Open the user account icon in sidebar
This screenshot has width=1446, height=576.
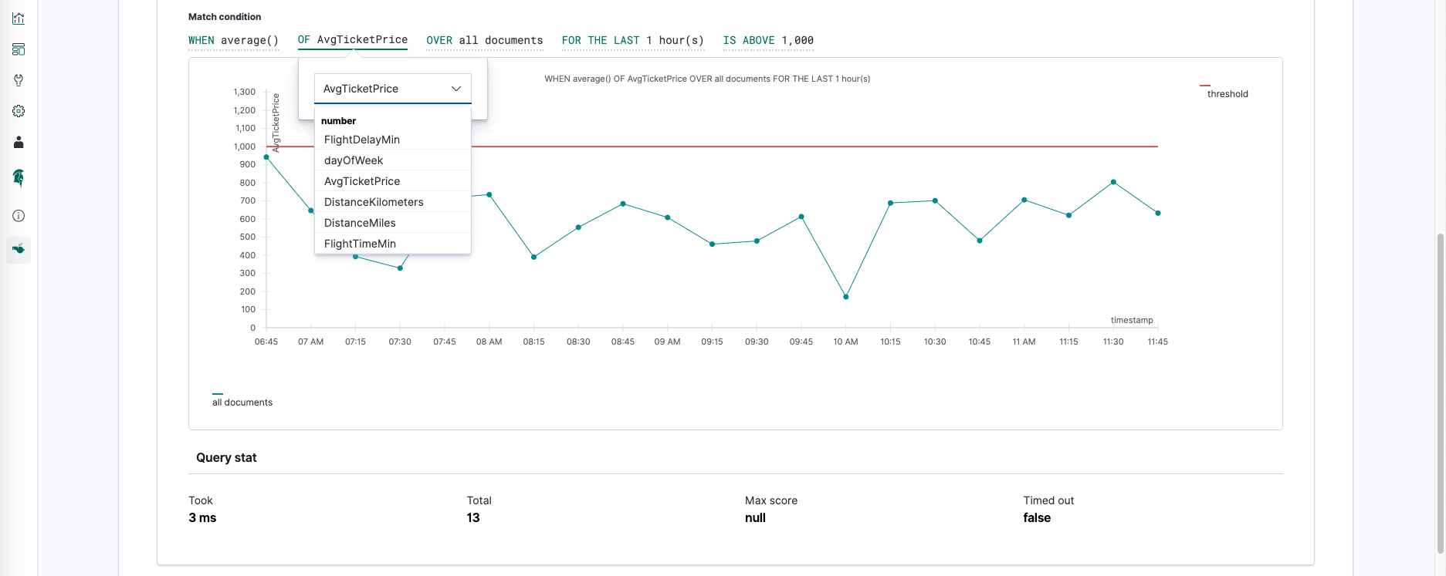19,142
